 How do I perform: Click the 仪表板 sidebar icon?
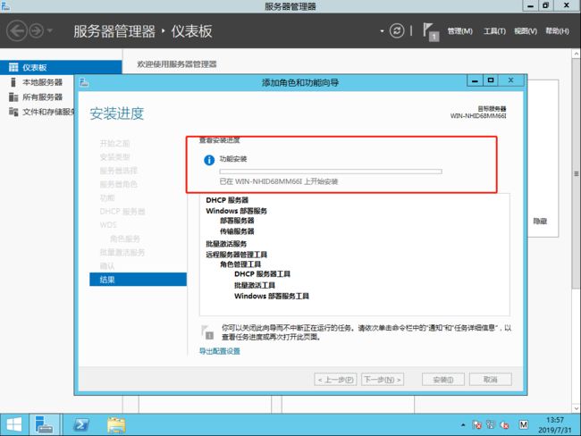13,67
